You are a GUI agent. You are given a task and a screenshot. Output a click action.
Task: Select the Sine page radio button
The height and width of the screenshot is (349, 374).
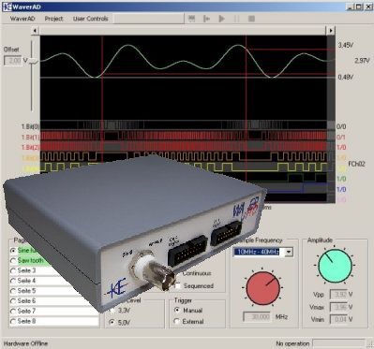coord(13,251)
